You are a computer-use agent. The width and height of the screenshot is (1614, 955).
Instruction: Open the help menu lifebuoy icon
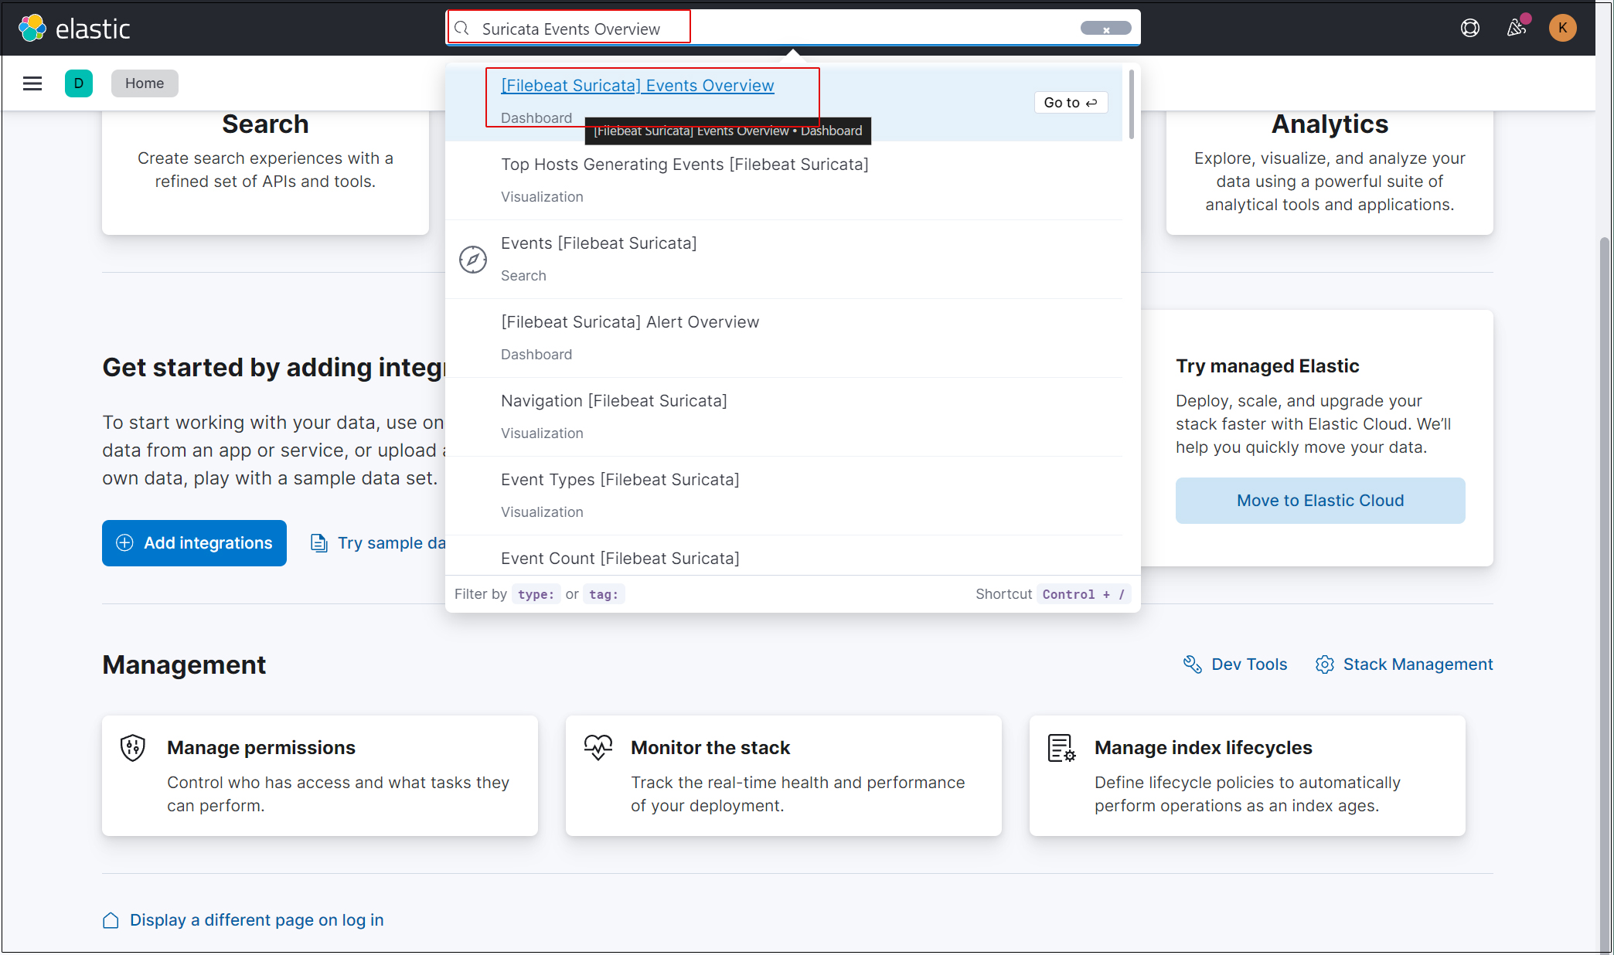[1469, 29]
